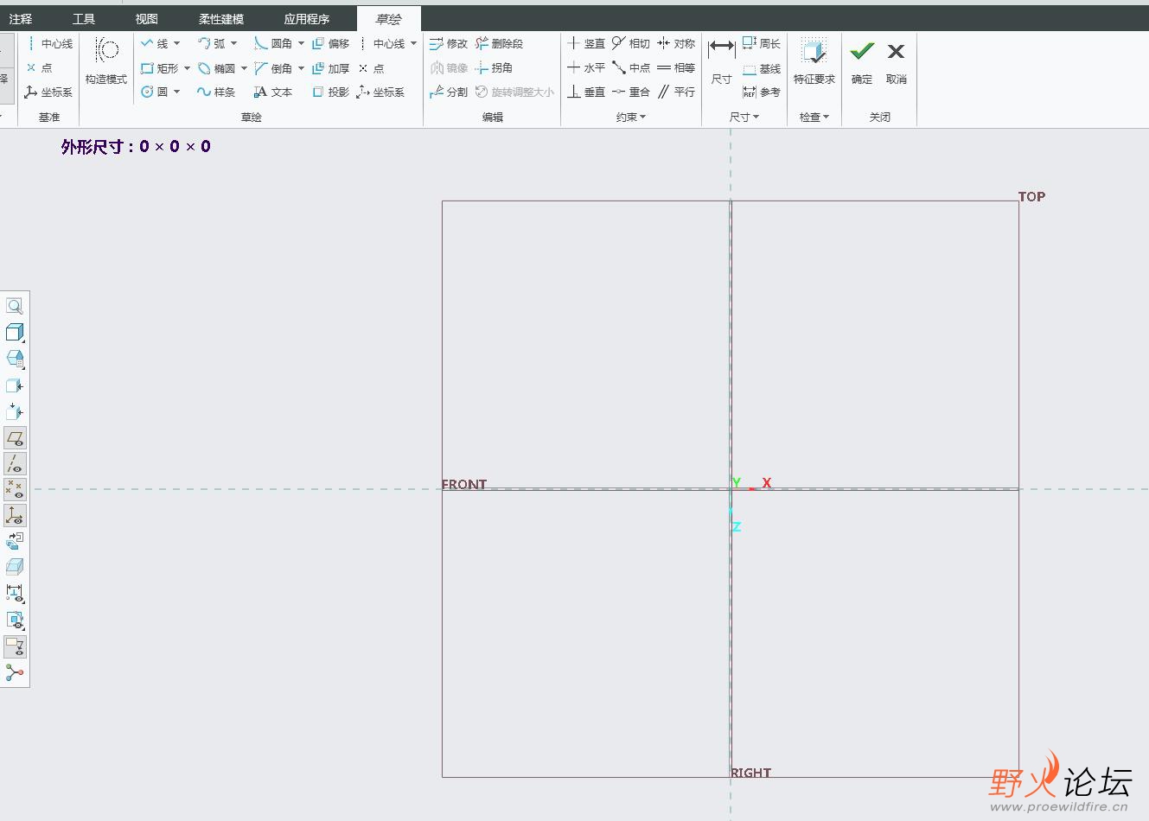Expand the Dimension (尺寸) group dropdown

click(x=744, y=117)
